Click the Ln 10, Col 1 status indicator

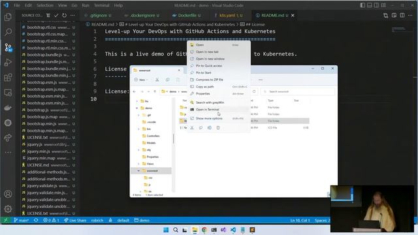click(x=300, y=221)
